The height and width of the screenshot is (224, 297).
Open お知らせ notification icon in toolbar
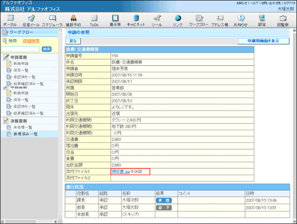point(241,18)
